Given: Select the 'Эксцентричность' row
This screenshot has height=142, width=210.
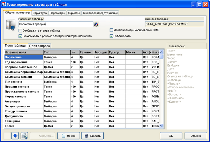Looking at the screenshot, I should [82, 106].
